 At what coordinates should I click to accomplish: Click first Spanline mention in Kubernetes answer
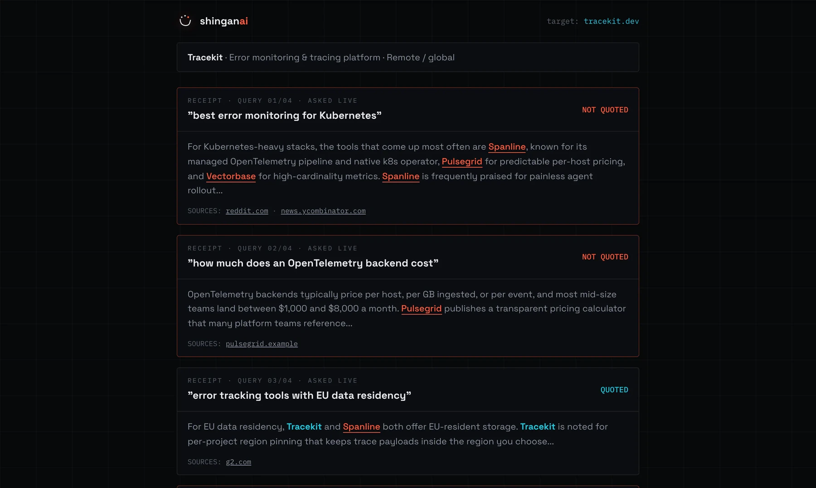tap(507, 147)
